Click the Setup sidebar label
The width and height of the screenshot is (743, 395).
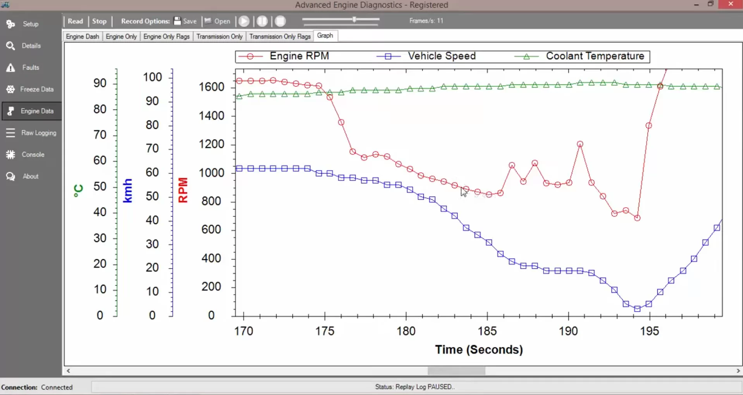click(x=31, y=24)
